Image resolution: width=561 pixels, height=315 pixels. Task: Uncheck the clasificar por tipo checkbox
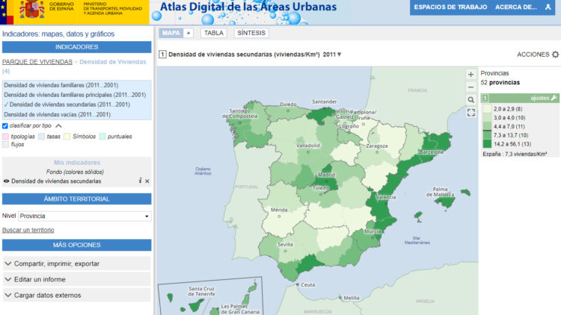[x=6, y=126]
